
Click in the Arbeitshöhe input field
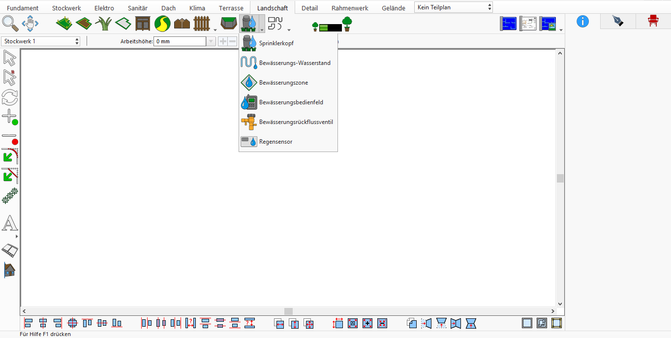coord(180,41)
